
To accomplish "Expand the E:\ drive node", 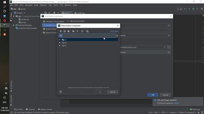I will [60, 46].
